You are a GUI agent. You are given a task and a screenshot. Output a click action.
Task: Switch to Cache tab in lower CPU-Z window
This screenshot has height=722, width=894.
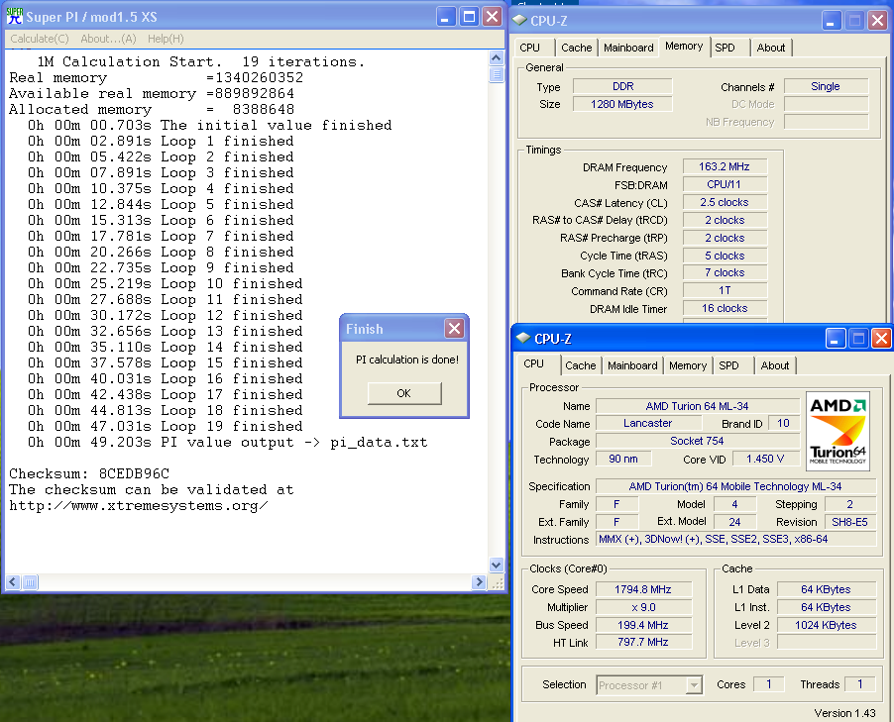(581, 365)
